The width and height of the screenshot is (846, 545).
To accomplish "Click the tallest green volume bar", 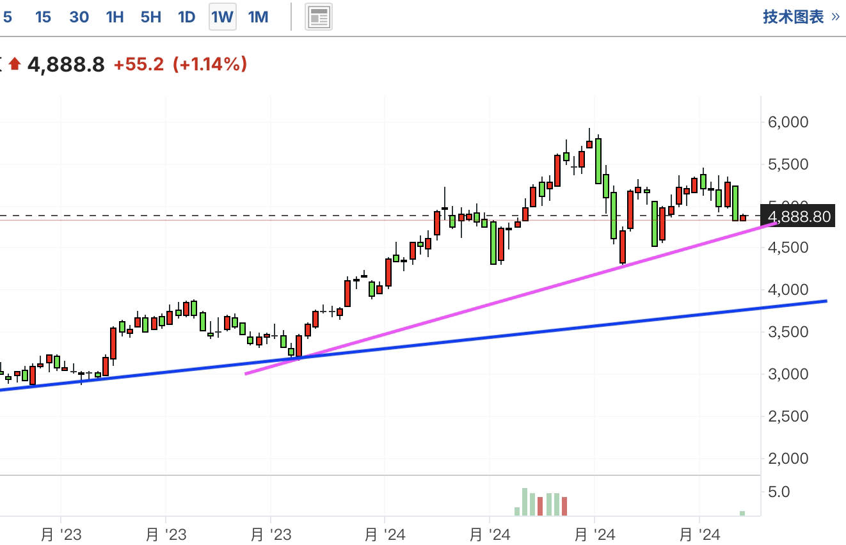I will pos(525,502).
